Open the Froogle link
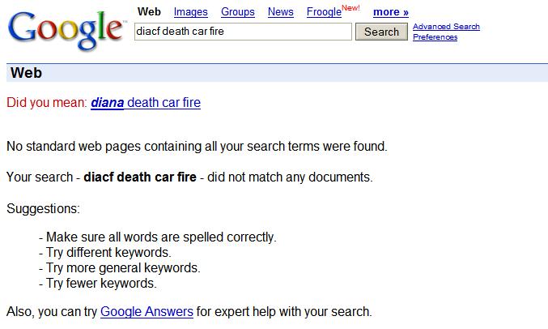 (x=324, y=12)
